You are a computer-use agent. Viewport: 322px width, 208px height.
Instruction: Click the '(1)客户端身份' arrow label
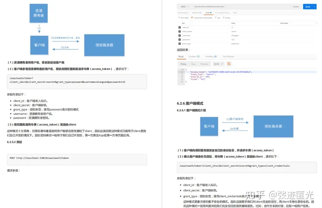(x=235, y=119)
